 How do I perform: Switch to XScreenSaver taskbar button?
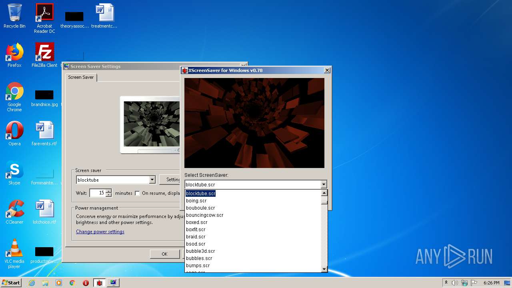(100, 283)
